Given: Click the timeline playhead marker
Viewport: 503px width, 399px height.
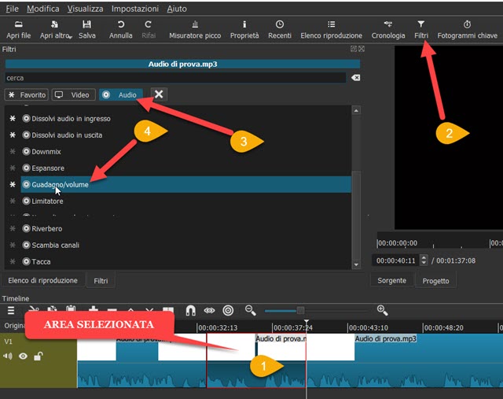Looking at the screenshot, I should 307,322.
